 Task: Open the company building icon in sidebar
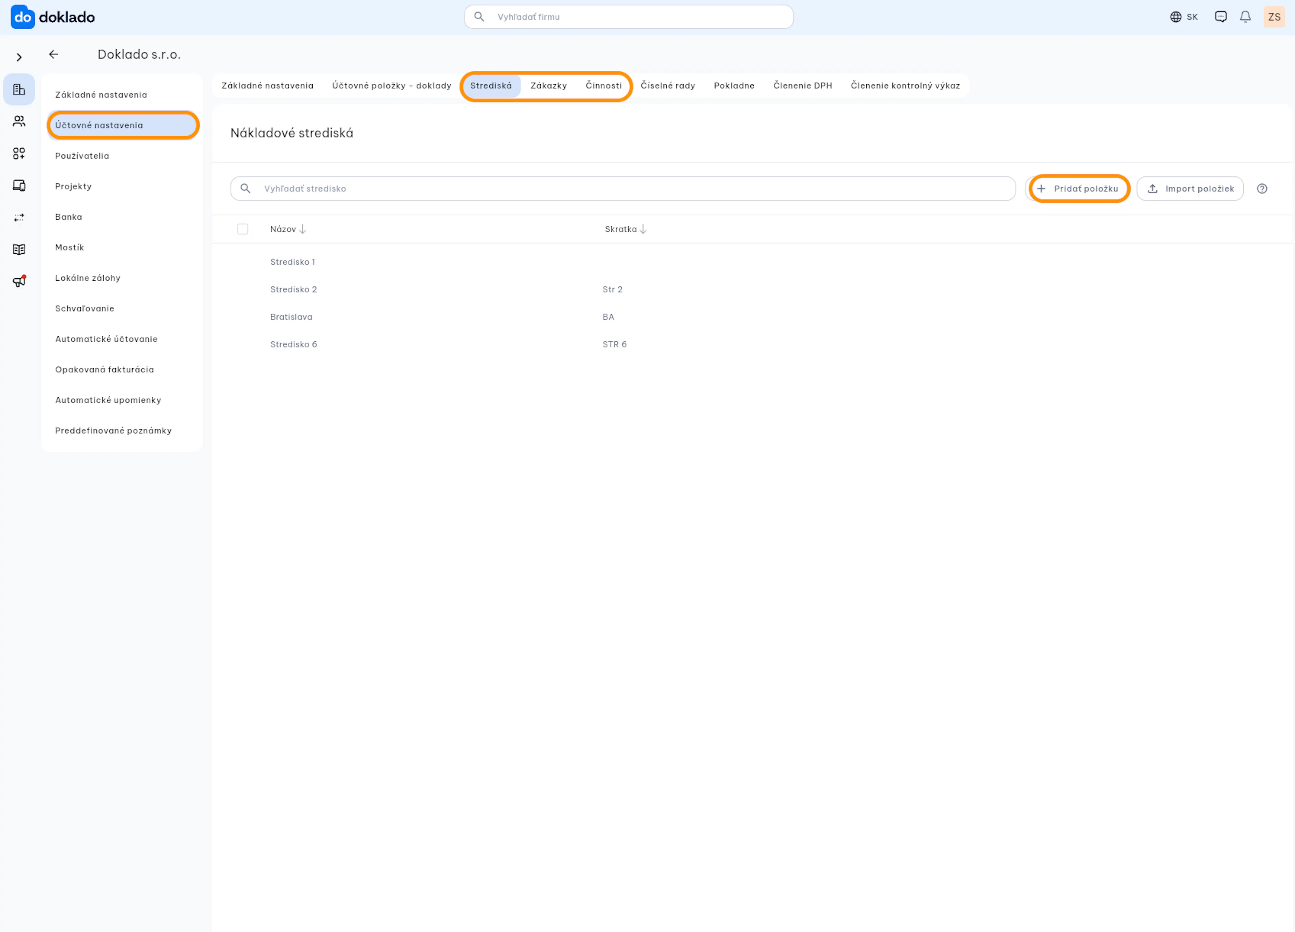click(x=19, y=90)
